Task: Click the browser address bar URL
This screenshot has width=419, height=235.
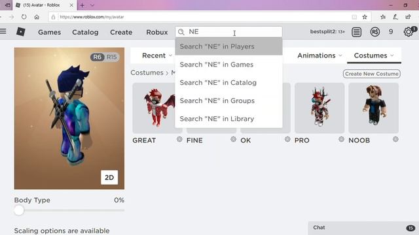Action: coord(92,17)
